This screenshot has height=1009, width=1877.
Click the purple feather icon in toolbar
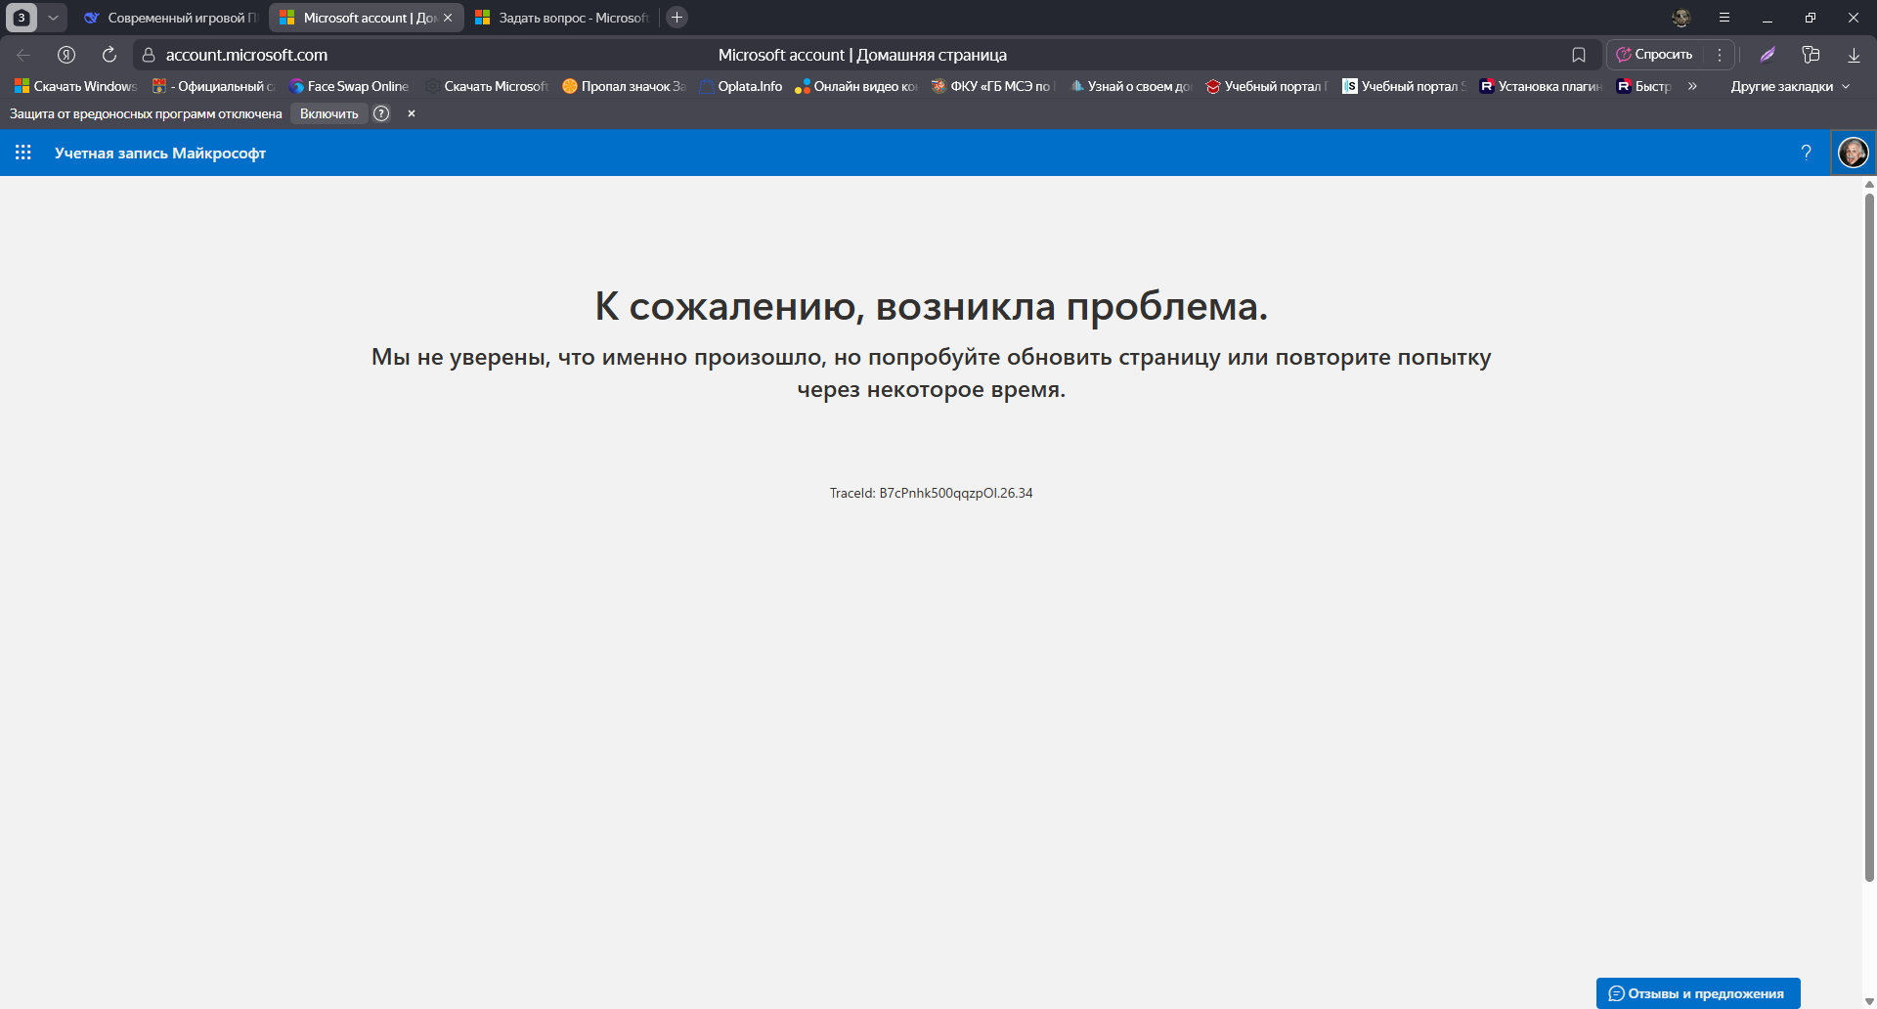click(x=1768, y=55)
